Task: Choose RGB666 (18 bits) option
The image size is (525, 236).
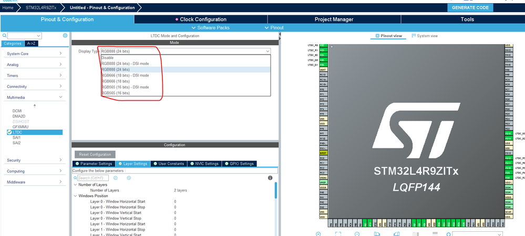Action: pyautogui.click(x=186, y=81)
